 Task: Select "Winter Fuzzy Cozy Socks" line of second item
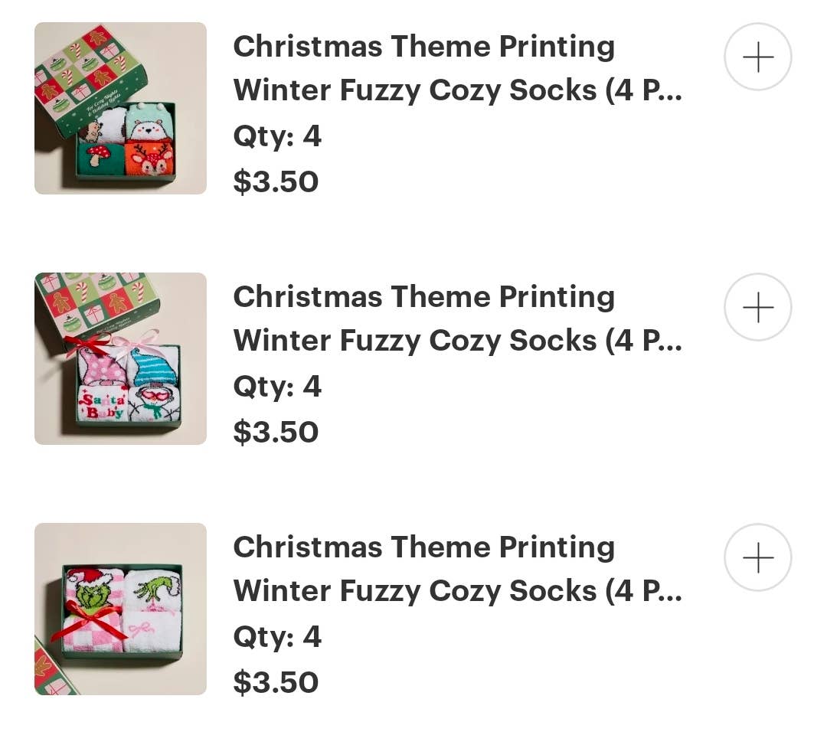tap(457, 341)
